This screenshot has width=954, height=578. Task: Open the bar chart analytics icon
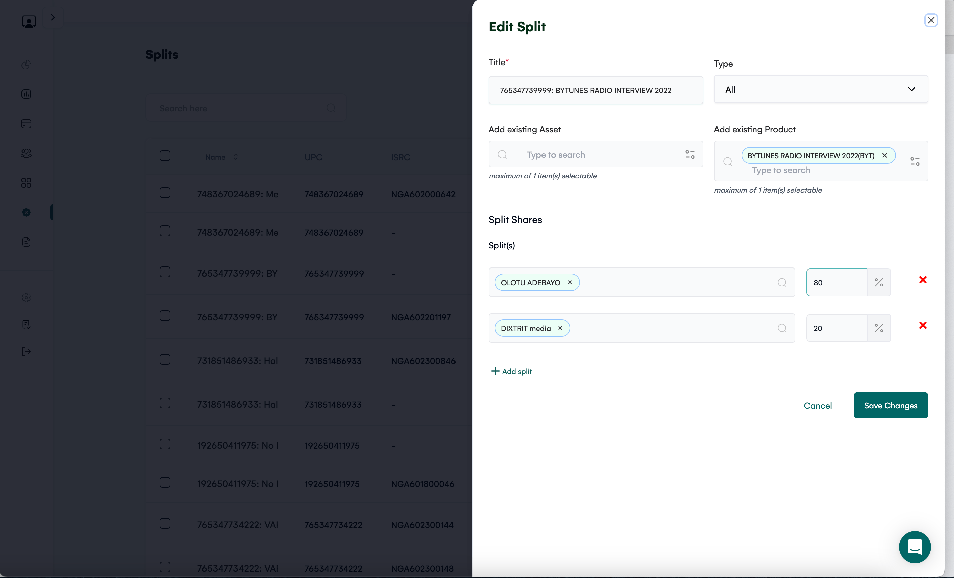pos(26,94)
